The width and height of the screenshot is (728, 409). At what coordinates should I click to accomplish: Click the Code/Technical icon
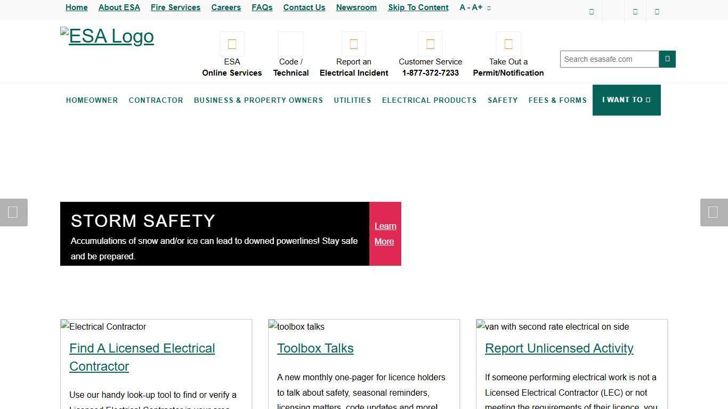coord(290,44)
